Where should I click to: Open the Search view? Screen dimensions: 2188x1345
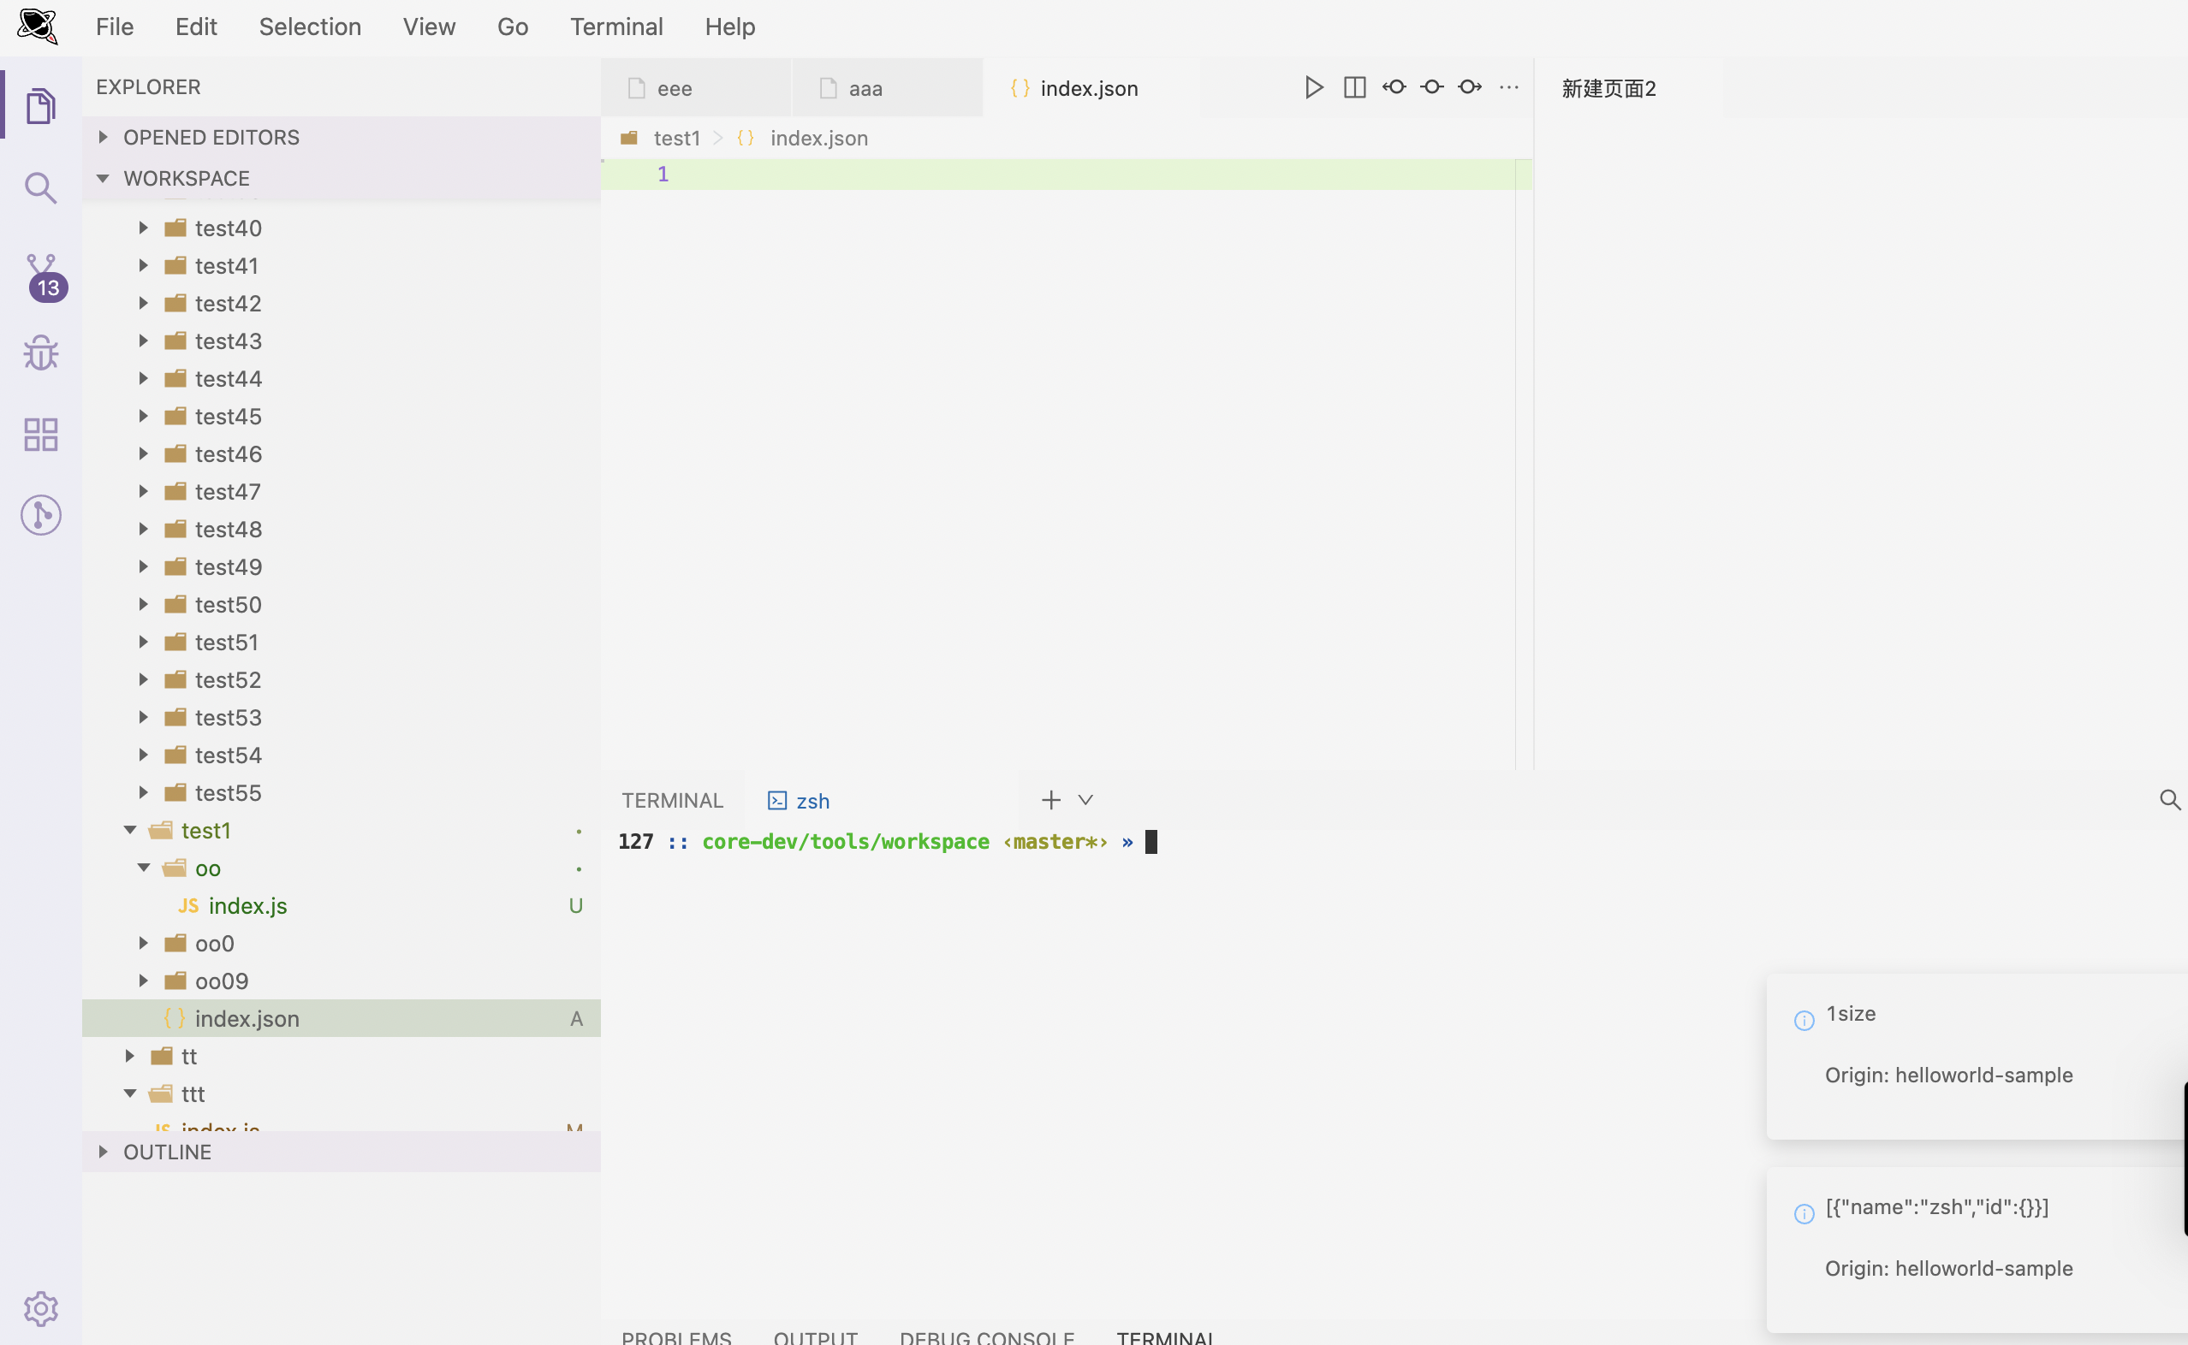[x=40, y=187]
